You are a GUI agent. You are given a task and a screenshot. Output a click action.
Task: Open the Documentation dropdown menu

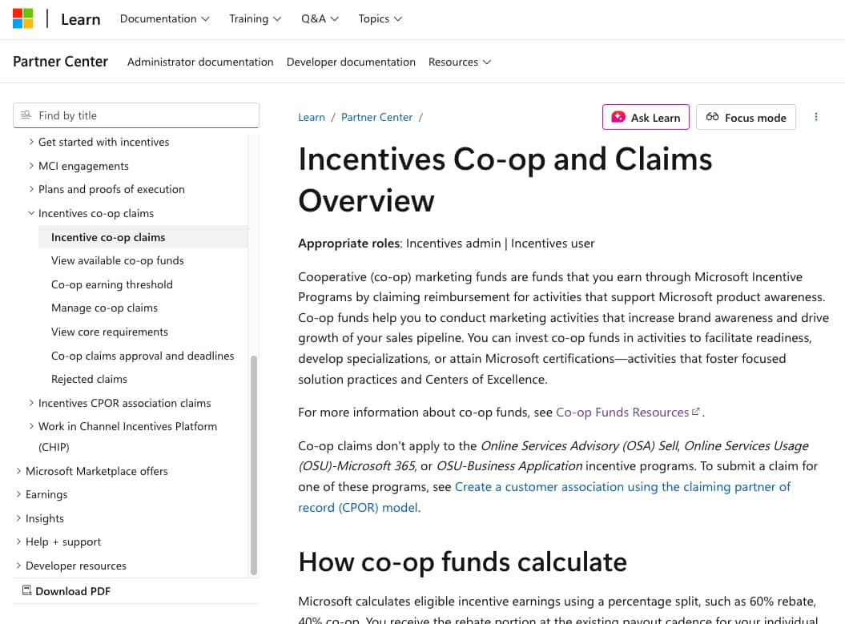(164, 18)
